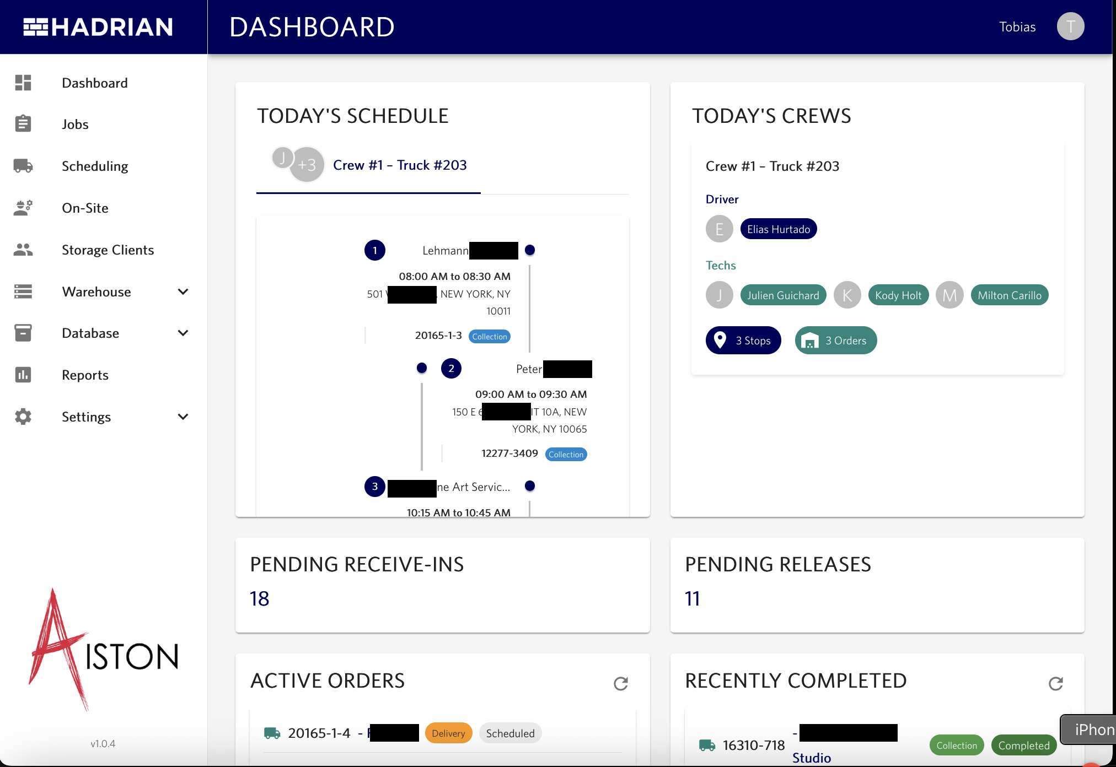
Task: Click the Jobs clipboard icon
Action: pyautogui.click(x=23, y=124)
